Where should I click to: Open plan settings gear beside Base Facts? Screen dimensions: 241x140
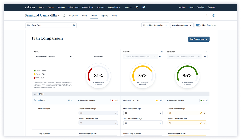tap(74, 25)
